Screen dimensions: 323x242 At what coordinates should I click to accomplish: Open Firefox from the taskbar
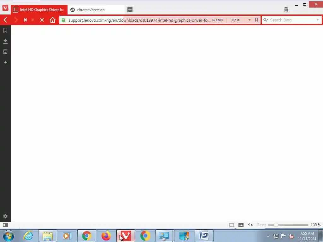(106, 236)
